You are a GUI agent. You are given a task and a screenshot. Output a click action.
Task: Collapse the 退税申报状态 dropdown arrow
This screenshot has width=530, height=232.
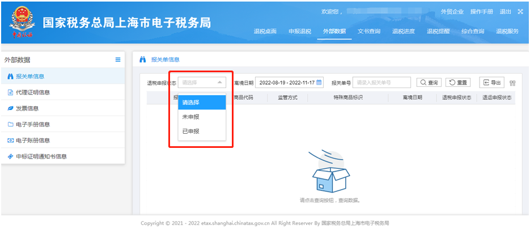click(x=220, y=82)
